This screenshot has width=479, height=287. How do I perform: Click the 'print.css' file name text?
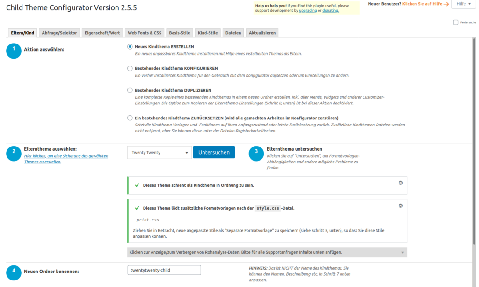[147, 220]
